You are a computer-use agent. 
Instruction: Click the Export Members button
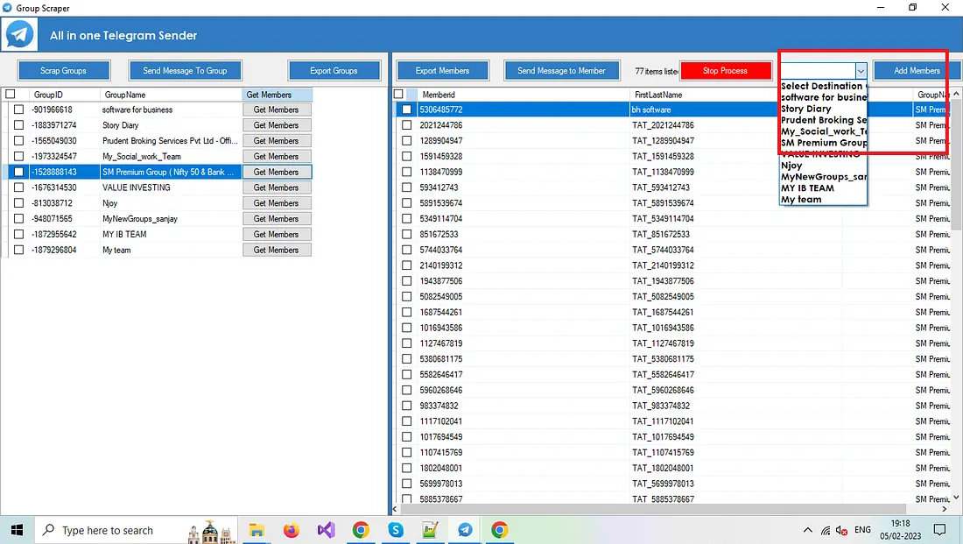442,71
